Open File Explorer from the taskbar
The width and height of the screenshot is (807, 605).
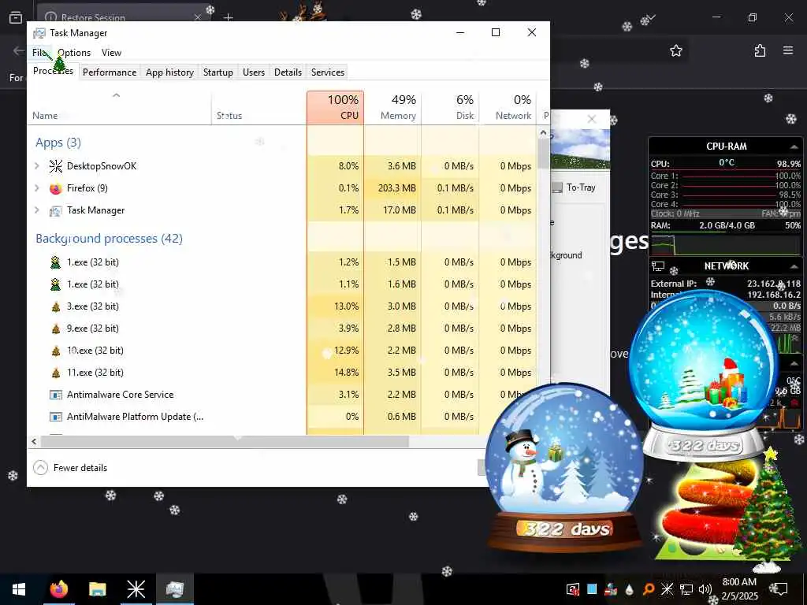coord(97,589)
